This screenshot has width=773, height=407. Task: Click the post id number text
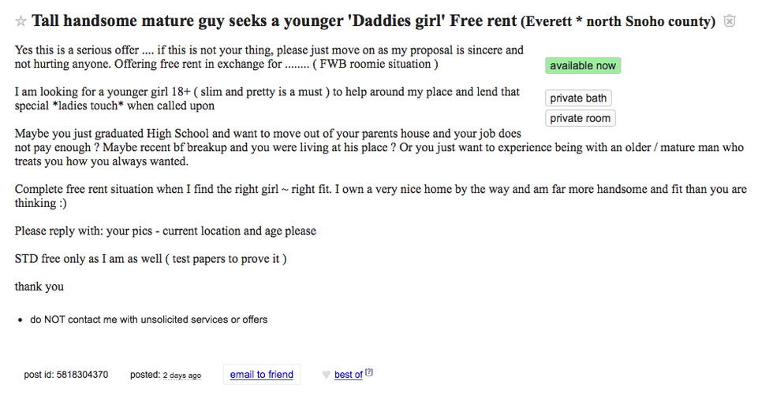(81, 375)
